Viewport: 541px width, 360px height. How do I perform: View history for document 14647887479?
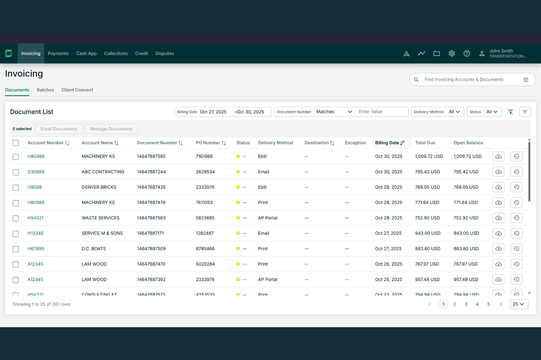pyautogui.click(x=517, y=202)
